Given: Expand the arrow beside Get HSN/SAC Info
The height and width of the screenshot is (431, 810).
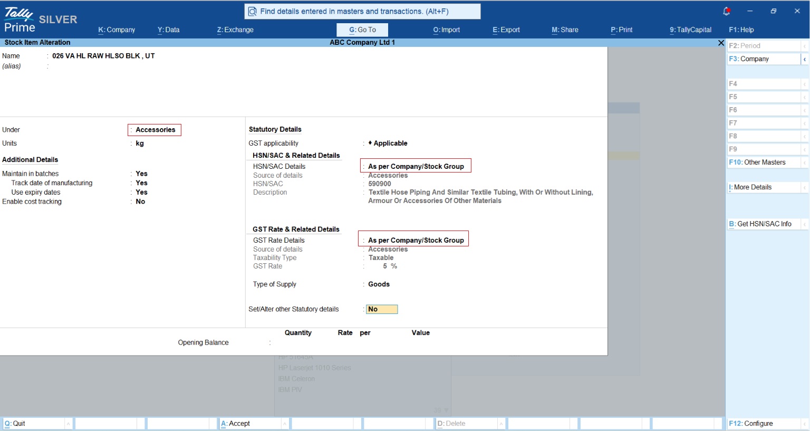Looking at the screenshot, I should pyautogui.click(x=805, y=224).
